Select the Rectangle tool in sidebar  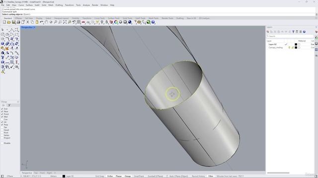[16, 34]
